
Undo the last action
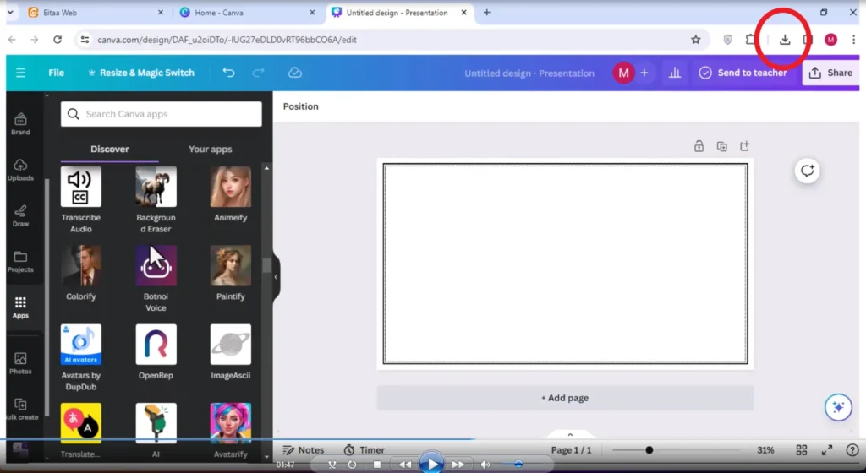click(228, 73)
